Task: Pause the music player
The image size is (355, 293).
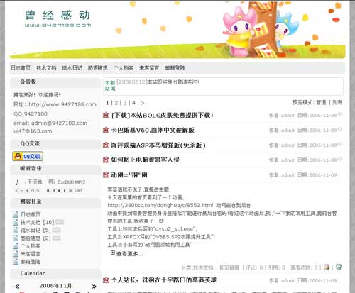Action: [x=54, y=191]
